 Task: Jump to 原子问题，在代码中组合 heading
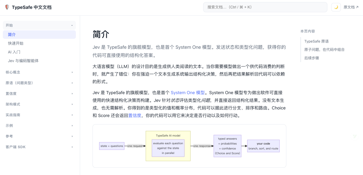pyautogui.click(x=324, y=50)
